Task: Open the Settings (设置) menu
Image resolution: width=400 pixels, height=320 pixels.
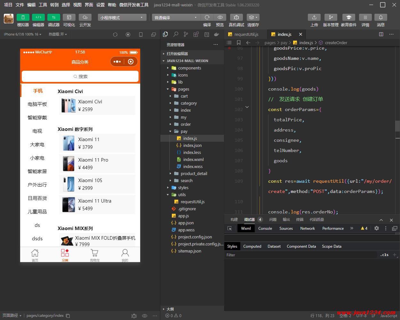Action: [x=100, y=5]
